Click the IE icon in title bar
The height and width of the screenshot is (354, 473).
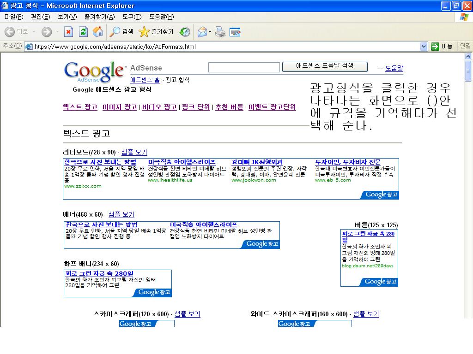pyautogui.click(x=5, y=6)
